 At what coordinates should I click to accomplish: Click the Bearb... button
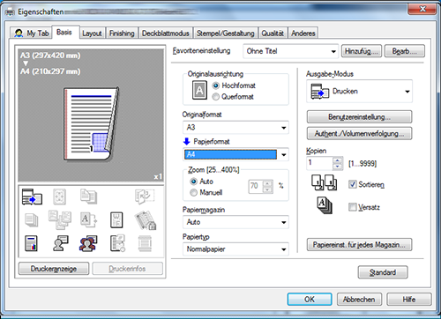(x=404, y=51)
